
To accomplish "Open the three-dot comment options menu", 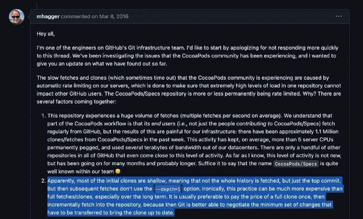I will click(x=338, y=16).
